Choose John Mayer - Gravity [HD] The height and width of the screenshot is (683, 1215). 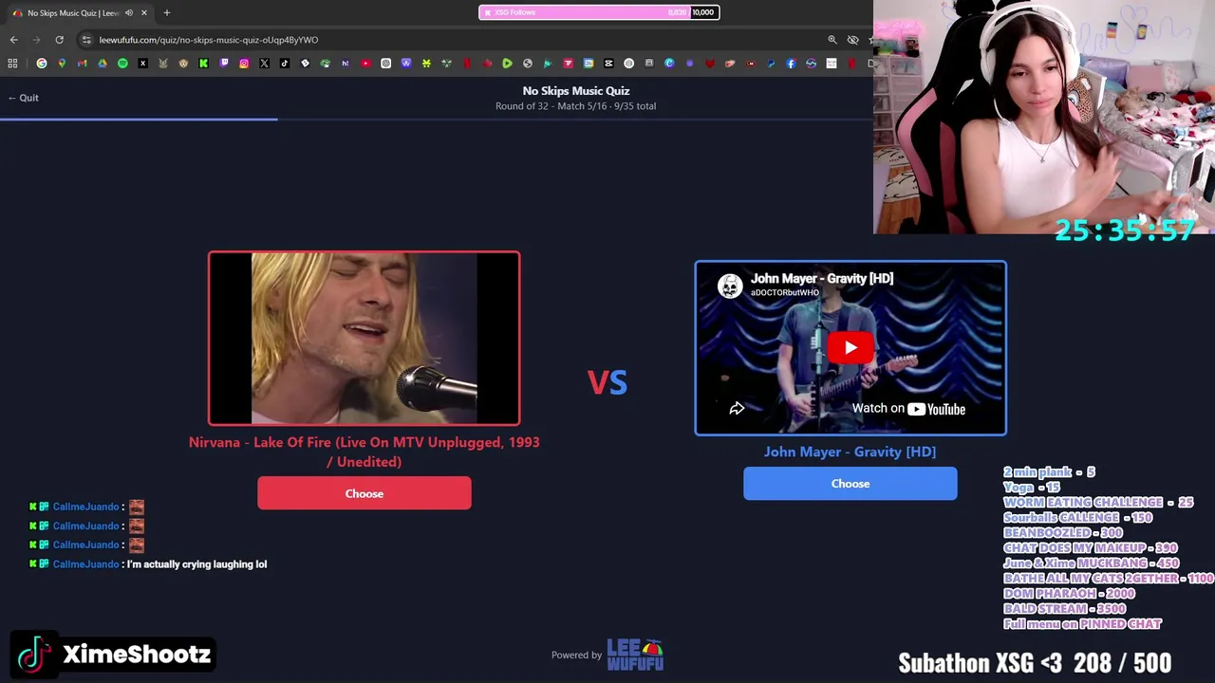(850, 484)
